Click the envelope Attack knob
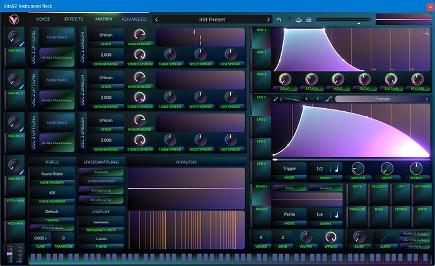Viewport: 435px width, 266px height. click(311, 79)
